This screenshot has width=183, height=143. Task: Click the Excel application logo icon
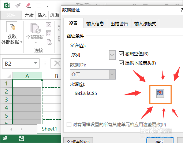pos(7,5)
